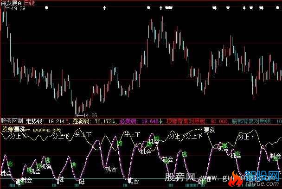Click the 14.86 low price label
This screenshot has height=189, width=282.
[x=90, y=115]
